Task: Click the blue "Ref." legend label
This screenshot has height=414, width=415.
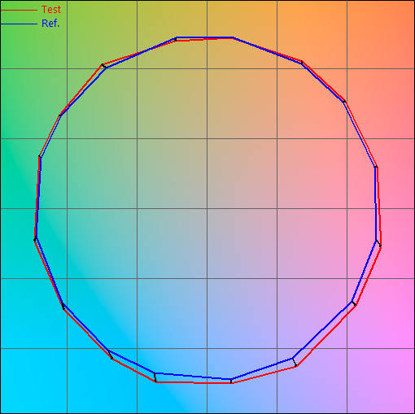Action: pyautogui.click(x=50, y=24)
